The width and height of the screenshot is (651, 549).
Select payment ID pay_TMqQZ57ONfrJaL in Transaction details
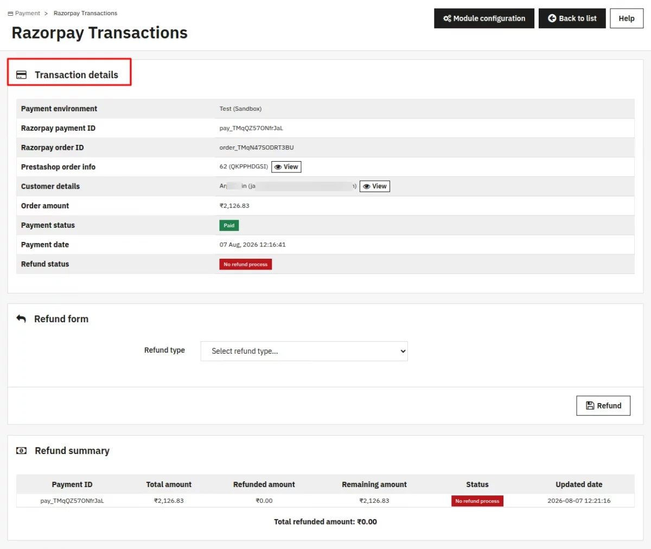(x=251, y=129)
